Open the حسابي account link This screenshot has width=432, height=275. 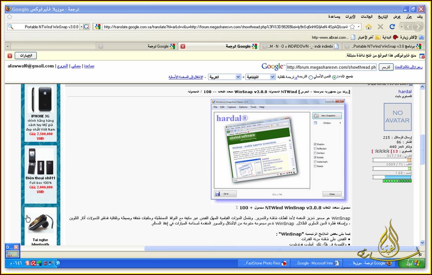click(x=76, y=66)
